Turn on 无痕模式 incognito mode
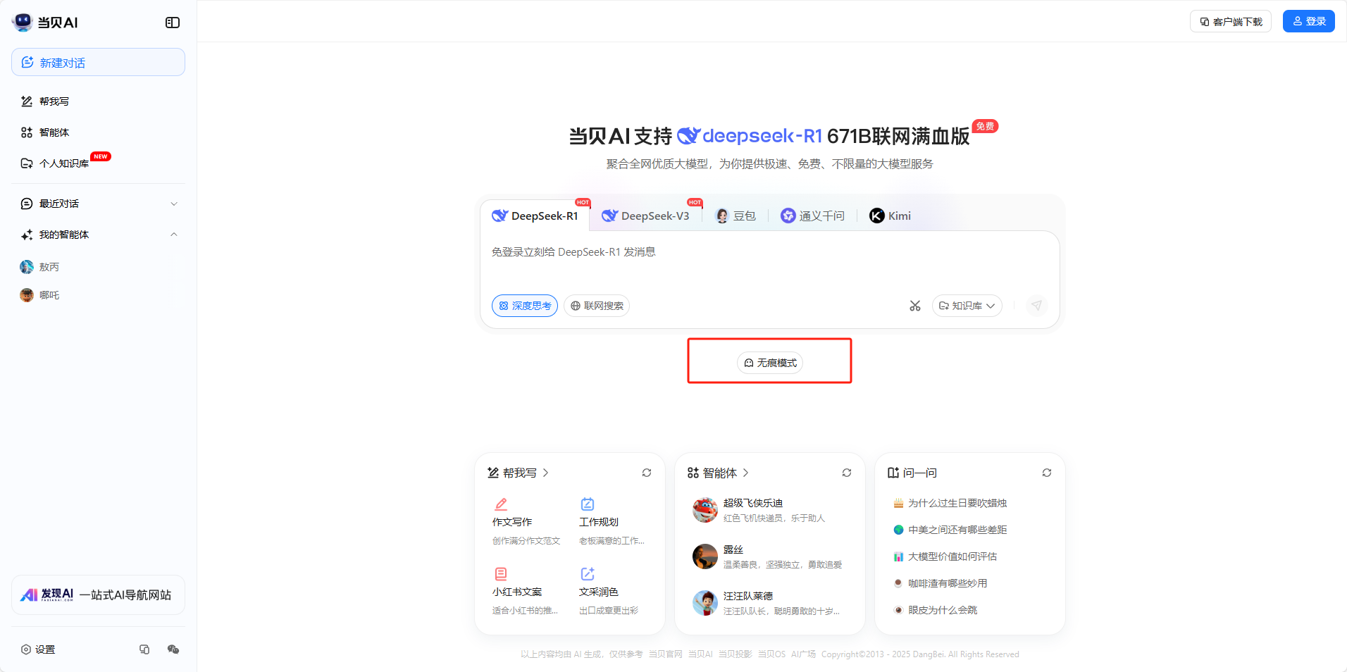This screenshot has height=672, width=1347. point(770,363)
